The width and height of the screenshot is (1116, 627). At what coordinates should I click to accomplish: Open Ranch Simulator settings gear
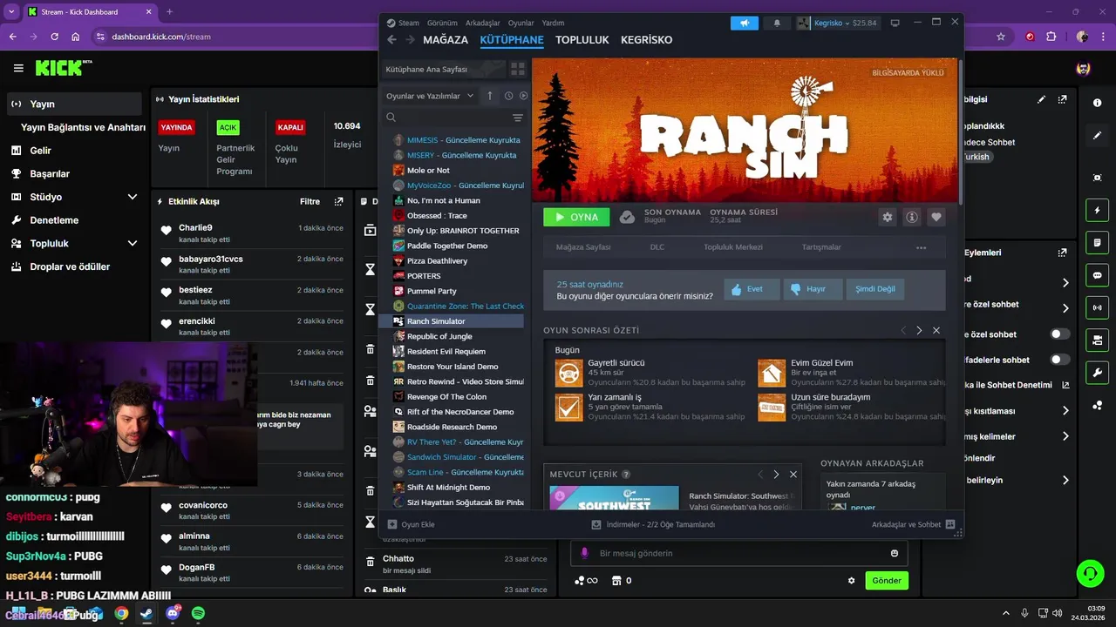coord(888,217)
